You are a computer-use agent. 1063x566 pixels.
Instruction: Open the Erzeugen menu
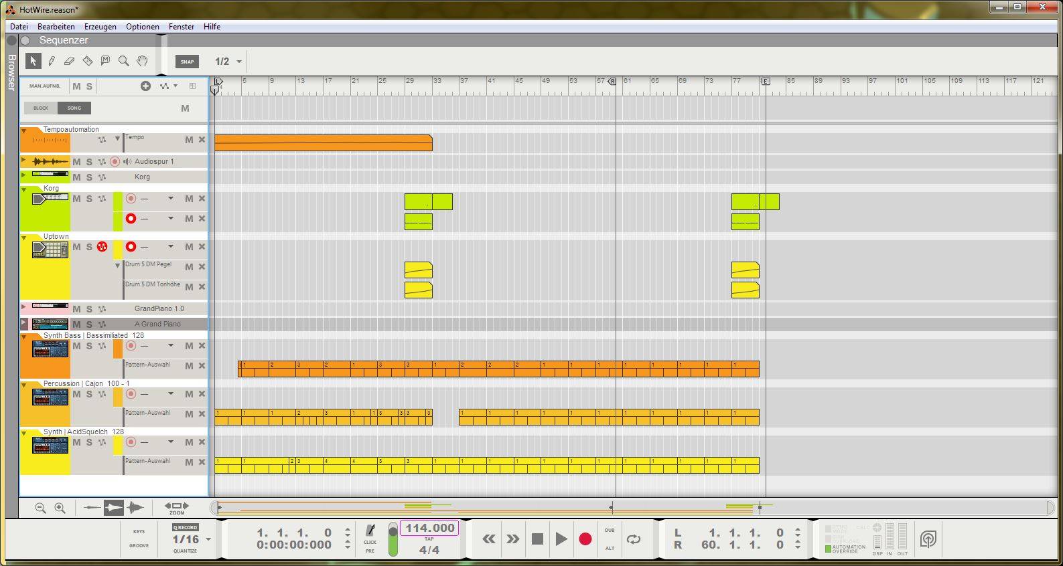[x=100, y=27]
